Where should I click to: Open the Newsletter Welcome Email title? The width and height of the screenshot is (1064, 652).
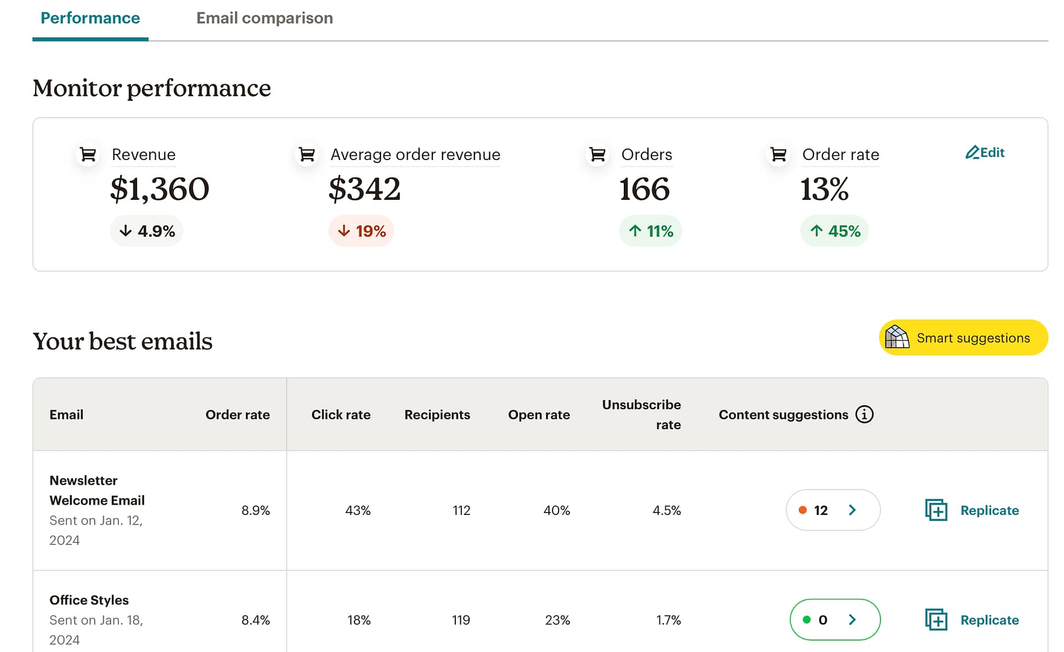(97, 490)
